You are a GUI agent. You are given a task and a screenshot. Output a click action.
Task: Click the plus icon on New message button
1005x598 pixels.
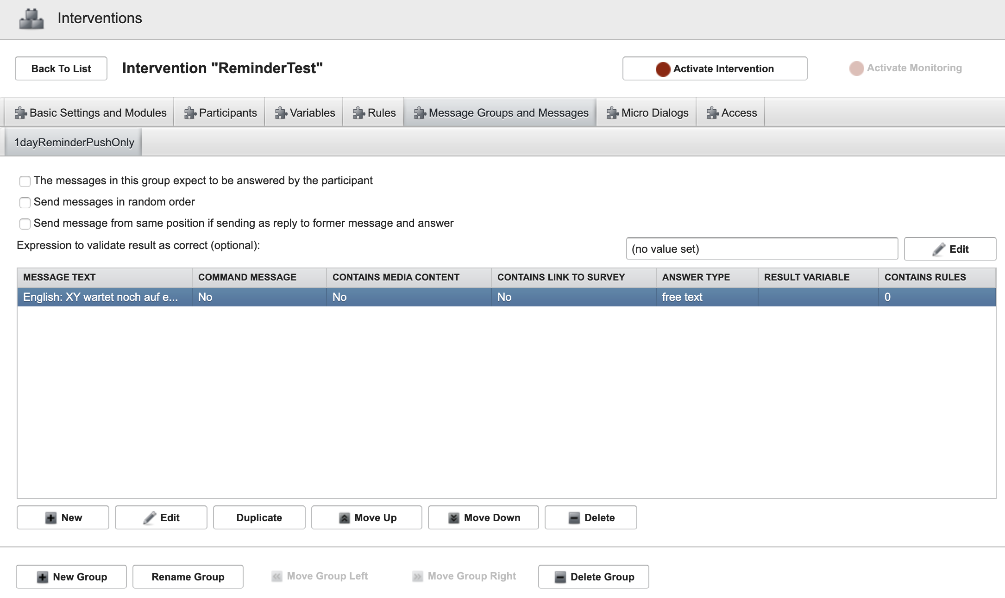[x=51, y=518]
